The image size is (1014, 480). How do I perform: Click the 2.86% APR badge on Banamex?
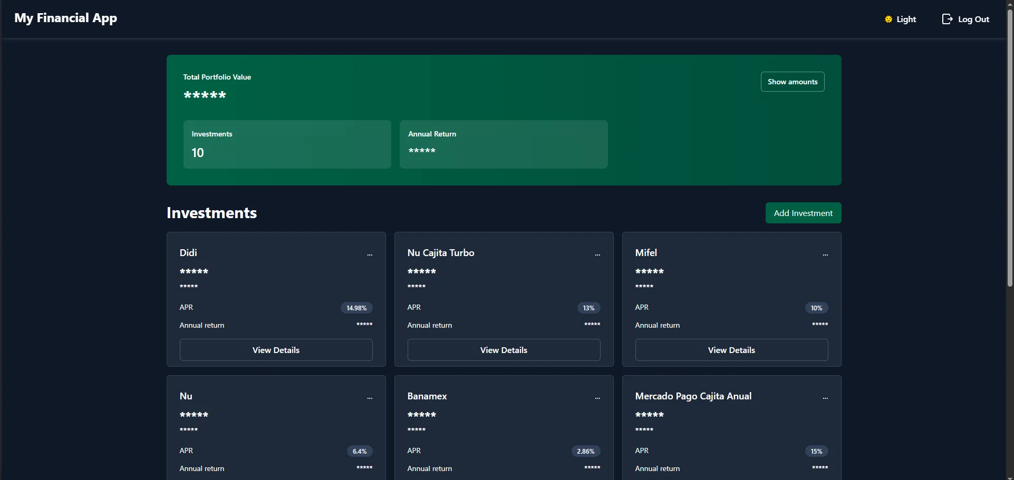coord(585,451)
